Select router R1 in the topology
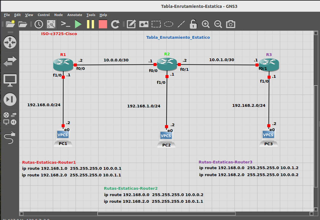The height and width of the screenshot is (220, 320). (x=63, y=64)
